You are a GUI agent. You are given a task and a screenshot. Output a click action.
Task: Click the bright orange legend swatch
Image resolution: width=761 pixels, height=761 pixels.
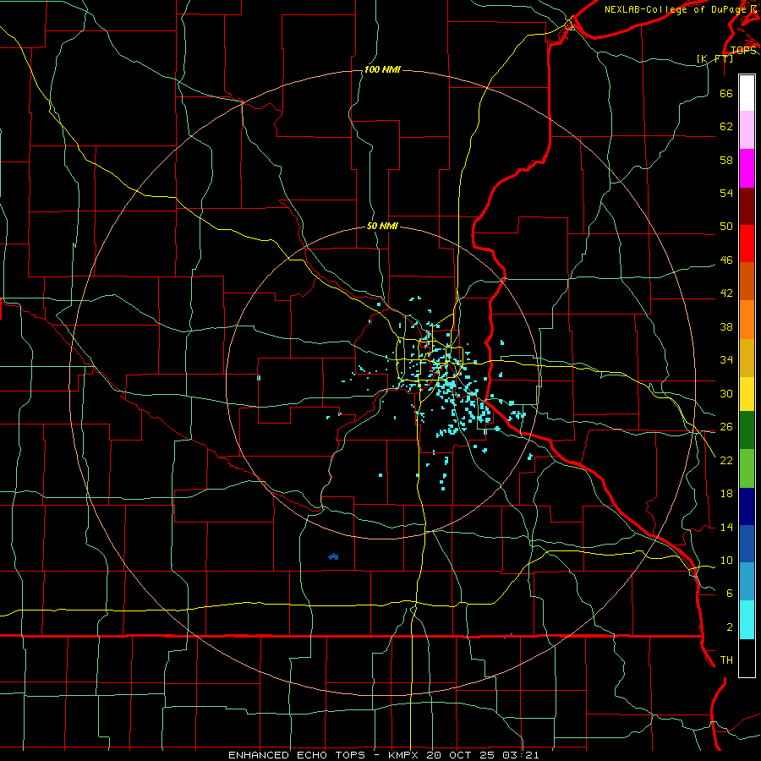pos(747,320)
